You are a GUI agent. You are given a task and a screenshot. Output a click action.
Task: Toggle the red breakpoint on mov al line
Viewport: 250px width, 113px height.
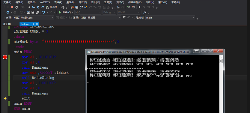click(5, 57)
